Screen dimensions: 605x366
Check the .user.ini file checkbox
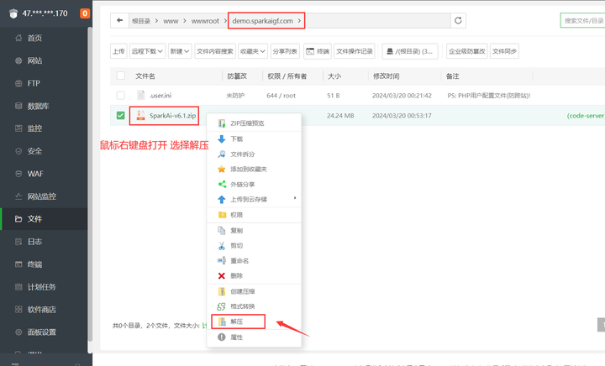(x=121, y=96)
